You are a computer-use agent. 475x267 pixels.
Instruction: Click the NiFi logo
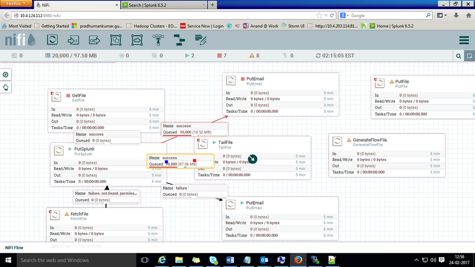(20, 39)
